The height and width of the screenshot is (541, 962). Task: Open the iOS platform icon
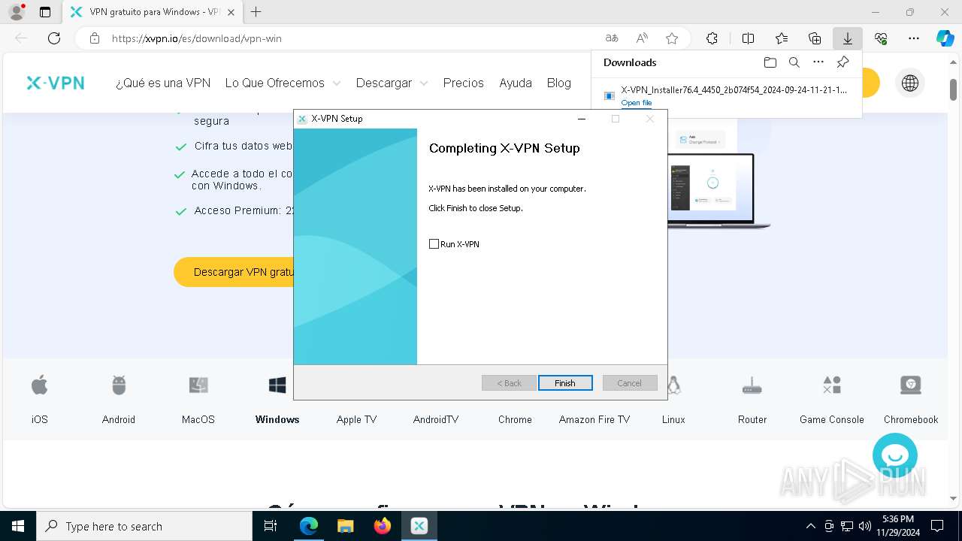tap(40, 385)
